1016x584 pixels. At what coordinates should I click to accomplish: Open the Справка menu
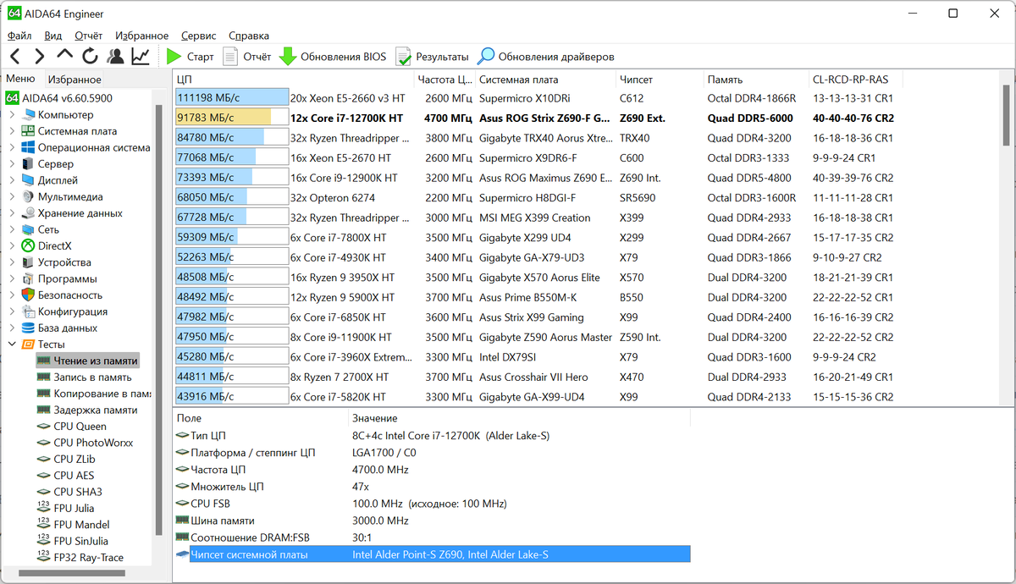click(x=249, y=36)
